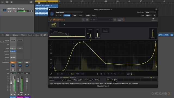Screen dimensions: 174x98
Task: Open mixer Options menu
Action: tap(16, 35)
